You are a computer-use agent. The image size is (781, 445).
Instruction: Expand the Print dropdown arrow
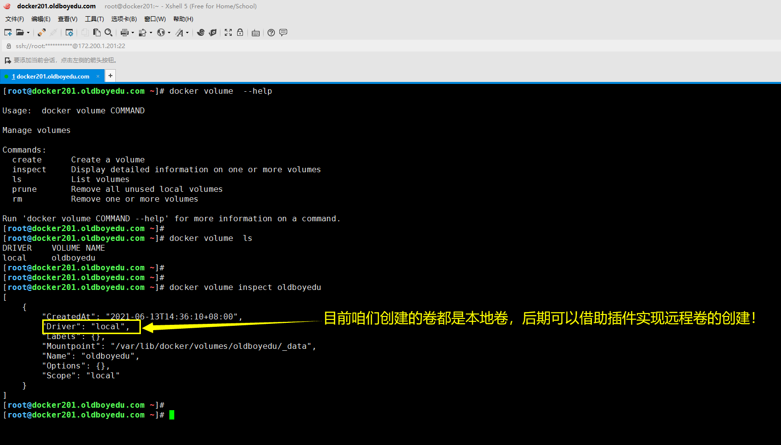pyautogui.click(x=133, y=33)
